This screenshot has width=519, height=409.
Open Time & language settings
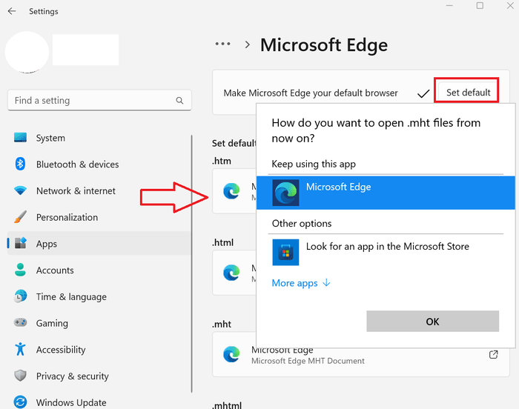pos(99,296)
